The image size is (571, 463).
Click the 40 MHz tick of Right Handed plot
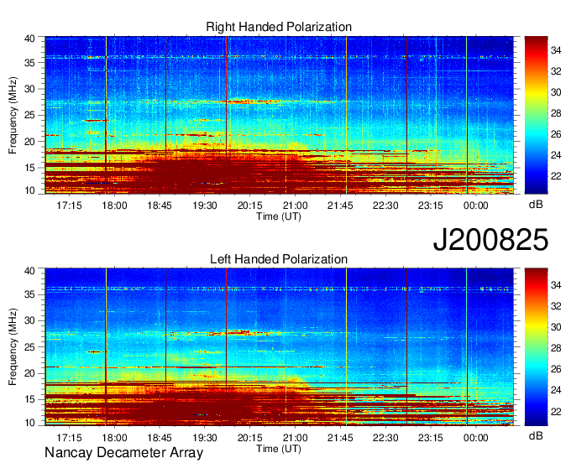[29, 39]
